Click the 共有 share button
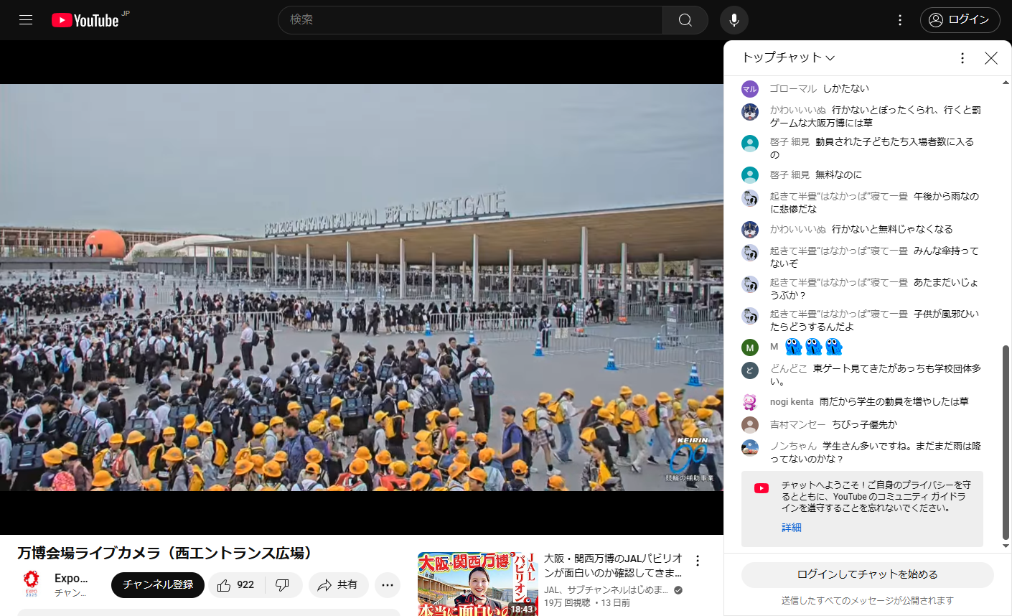 coord(338,585)
